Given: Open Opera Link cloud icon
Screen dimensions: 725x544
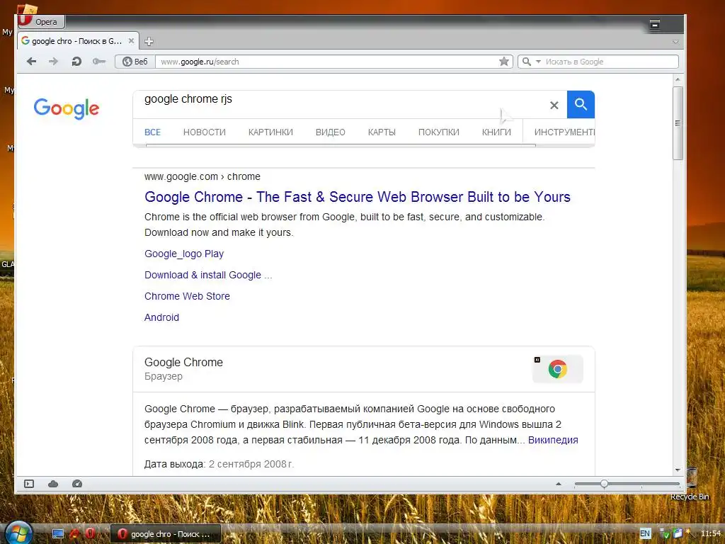Looking at the screenshot, I should coord(53,484).
